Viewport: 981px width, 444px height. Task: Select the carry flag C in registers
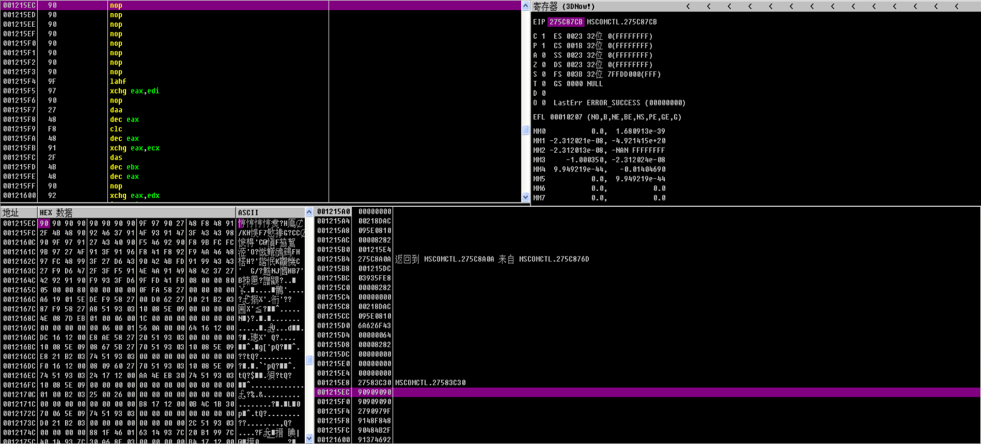point(539,36)
